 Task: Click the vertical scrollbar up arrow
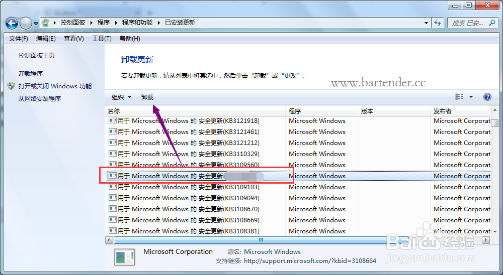[x=495, y=110]
